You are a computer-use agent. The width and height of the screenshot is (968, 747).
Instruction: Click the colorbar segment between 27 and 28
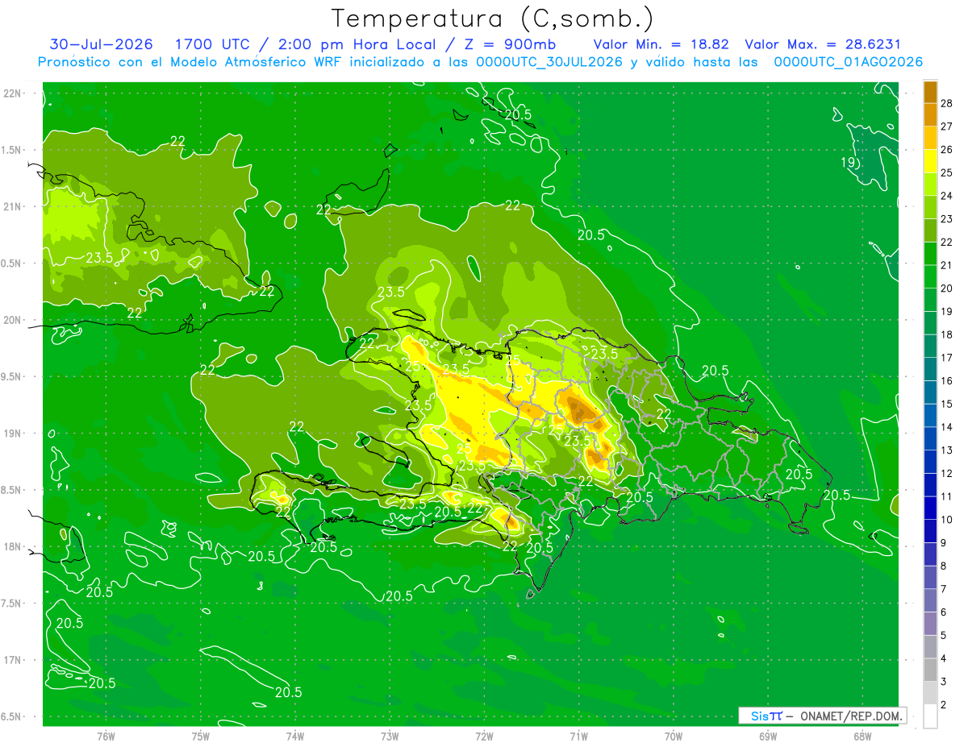pos(930,115)
